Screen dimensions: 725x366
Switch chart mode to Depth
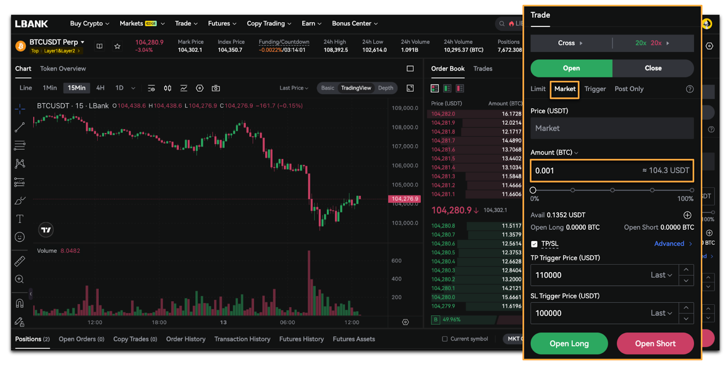(386, 88)
